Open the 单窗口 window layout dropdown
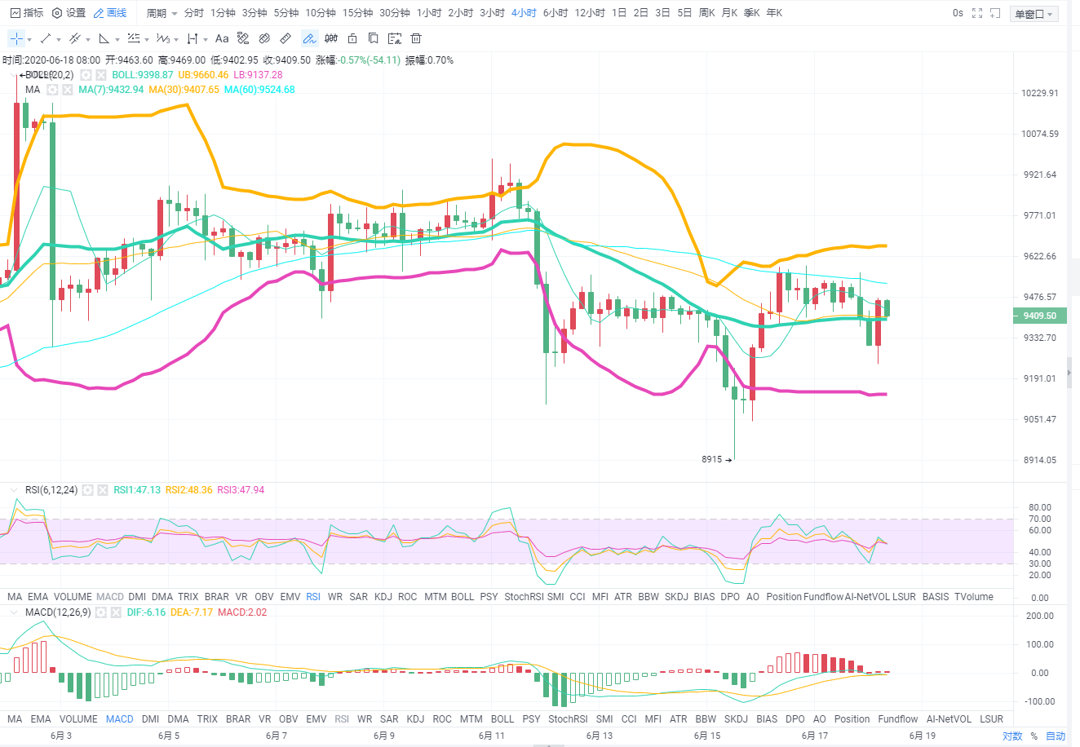Image resolution: width=1080 pixels, height=747 pixels. [x=1034, y=14]
